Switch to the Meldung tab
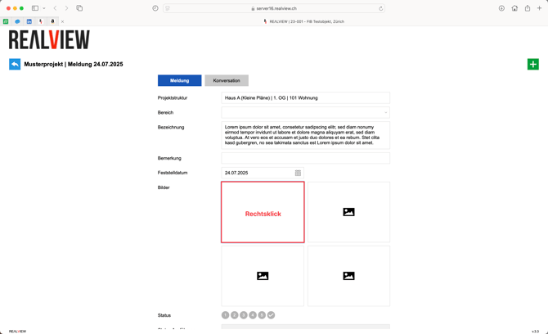The image size is (548, 334). point(179,80)
